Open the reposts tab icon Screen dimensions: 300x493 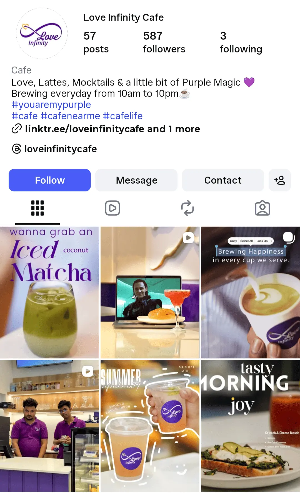187,208
